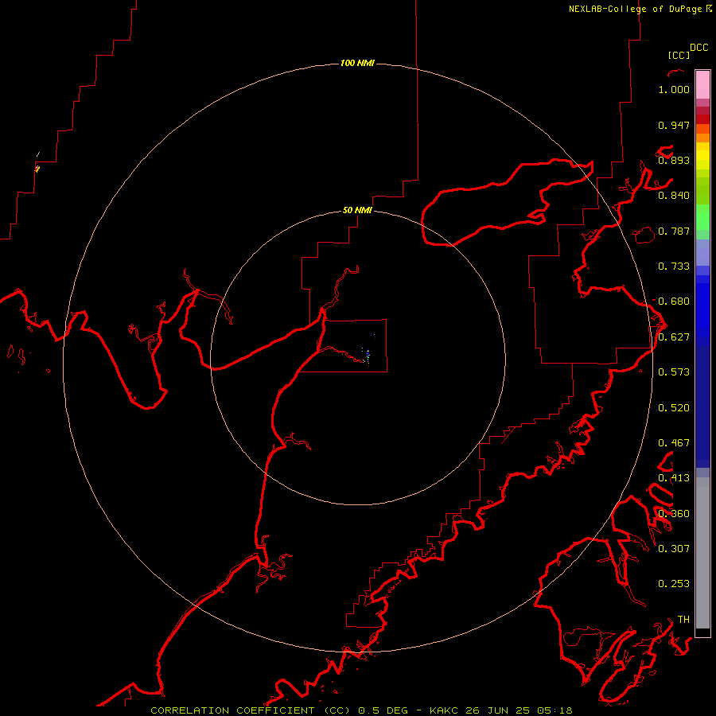Pick the pink 1.000 color in the scale
The height and width of the screenshot is (716, 716).
pos(702,85)
